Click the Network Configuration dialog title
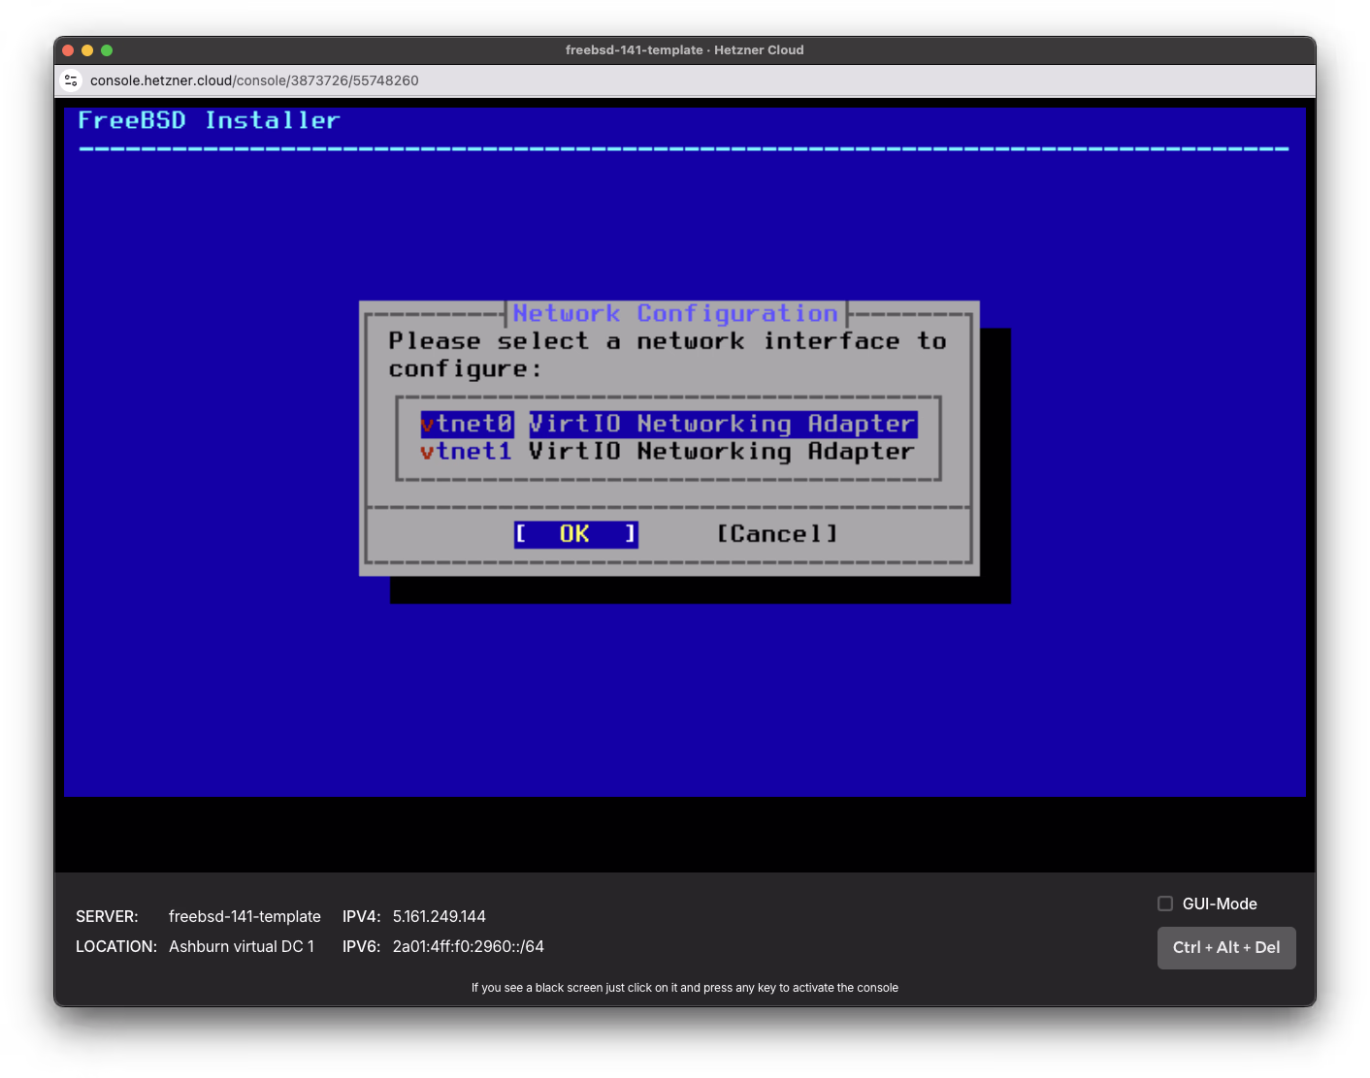The image size is (1370, 1078). (x=675, y=313)
